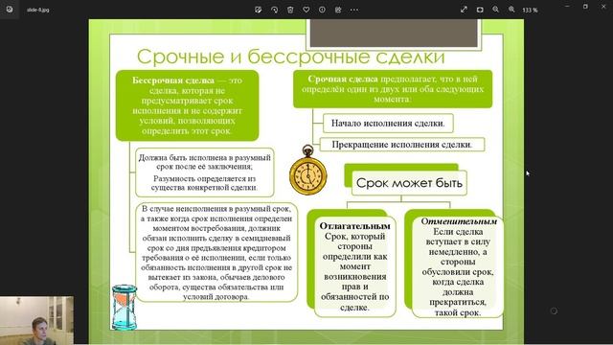The height and width of the screenshot is (345, 613).
Task: Click the "Отлагательным" heading
Action: tap(355, 226)
